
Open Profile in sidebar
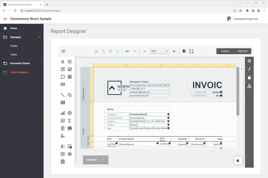click(x=22, y=46)
